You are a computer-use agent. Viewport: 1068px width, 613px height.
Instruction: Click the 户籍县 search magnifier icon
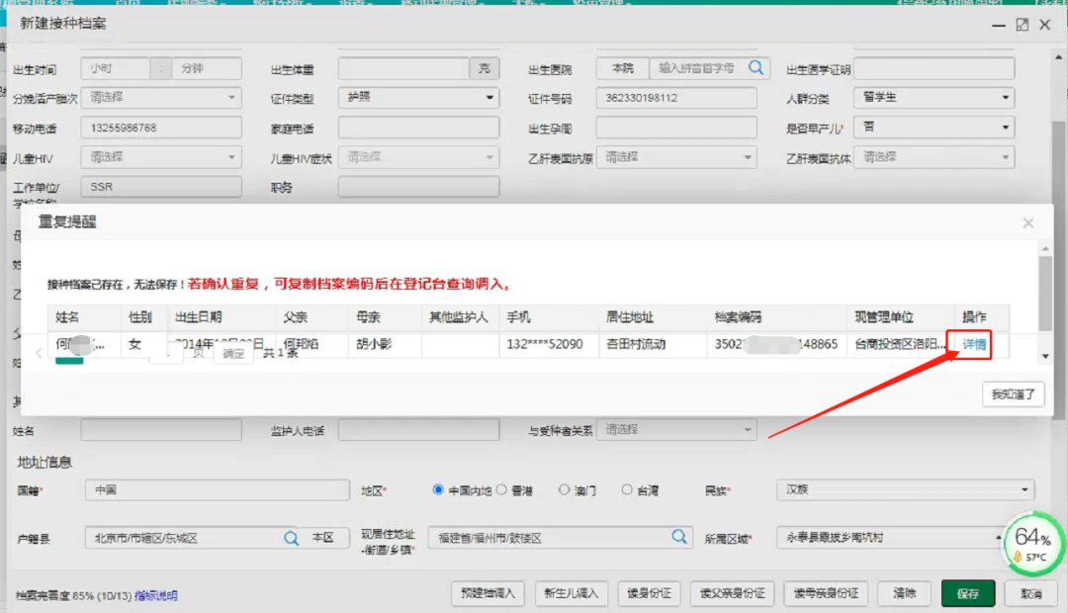point(292,538)
